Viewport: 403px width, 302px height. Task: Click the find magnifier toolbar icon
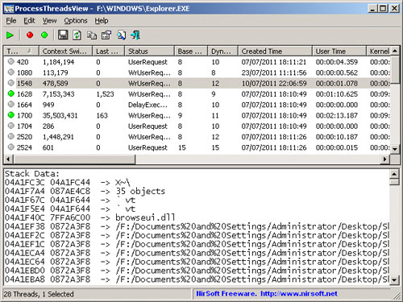121,35
